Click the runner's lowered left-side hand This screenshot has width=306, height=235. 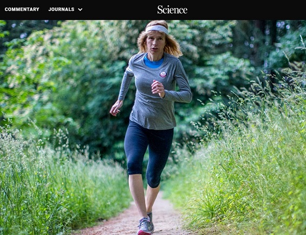[x=115, y=108]
